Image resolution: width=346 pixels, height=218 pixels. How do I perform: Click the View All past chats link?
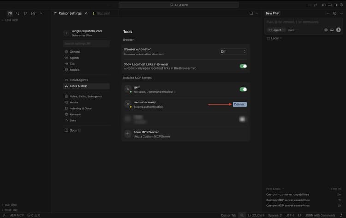(336, 189)
